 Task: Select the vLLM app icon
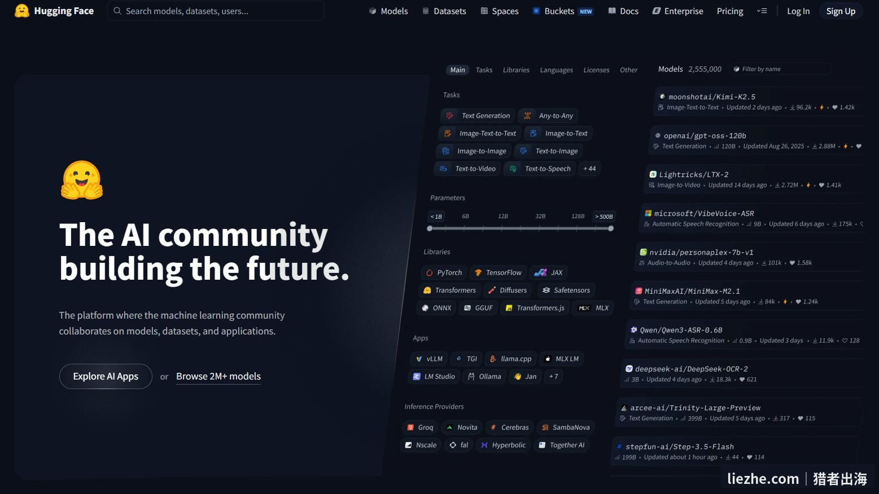point(419,359)
